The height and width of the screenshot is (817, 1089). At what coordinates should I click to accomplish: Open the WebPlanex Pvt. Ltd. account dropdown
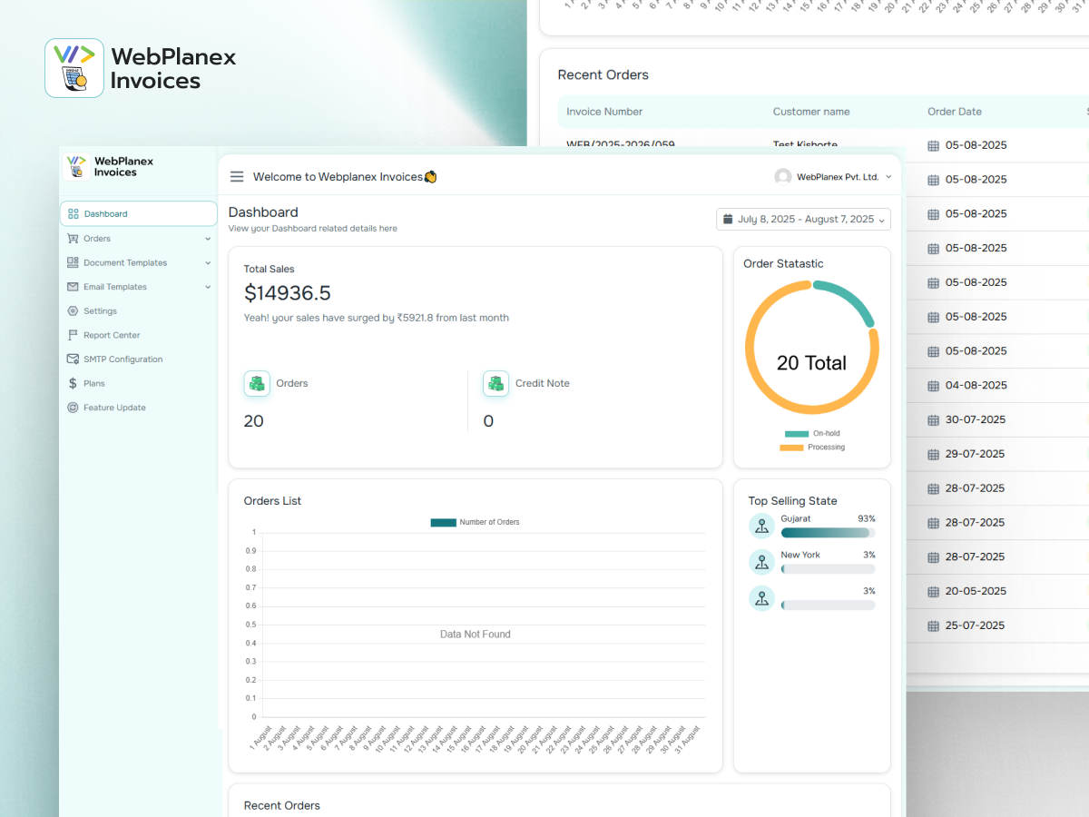coord(833,177)
